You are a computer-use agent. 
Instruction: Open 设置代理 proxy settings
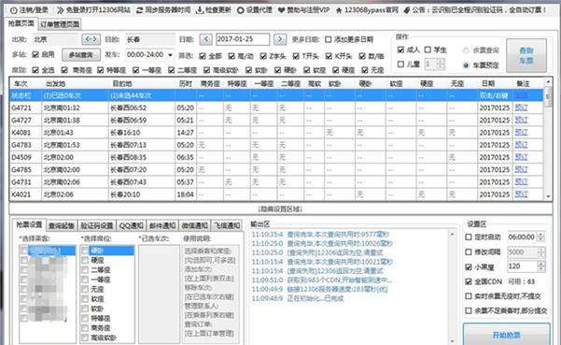pyautogui.click(x=255, y=10)
